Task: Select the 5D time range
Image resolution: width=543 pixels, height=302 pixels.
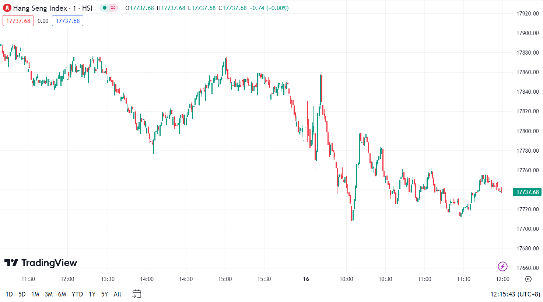Action: [x=22, y=294]
